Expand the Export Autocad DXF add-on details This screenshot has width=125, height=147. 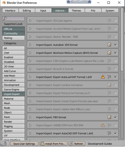pyautogui.click(x=30, y=77)
